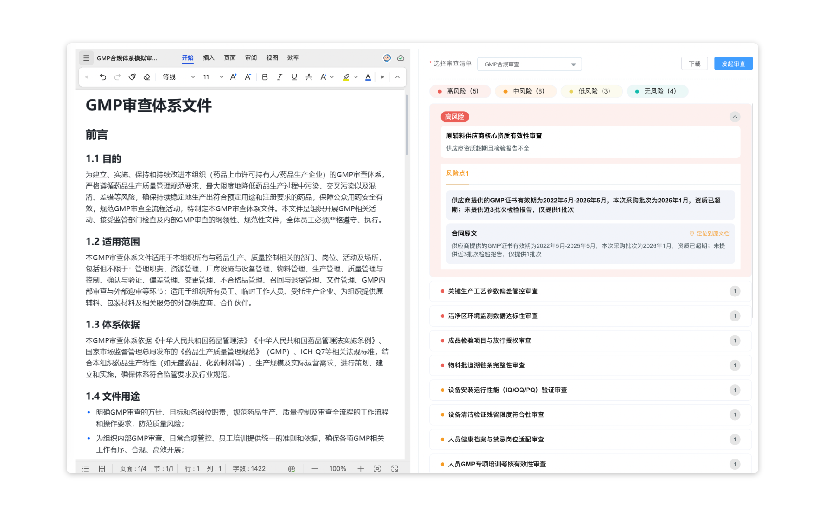Collapse the 高风险 card with chevron
825x516 pixels.
[x=735, y=117]
